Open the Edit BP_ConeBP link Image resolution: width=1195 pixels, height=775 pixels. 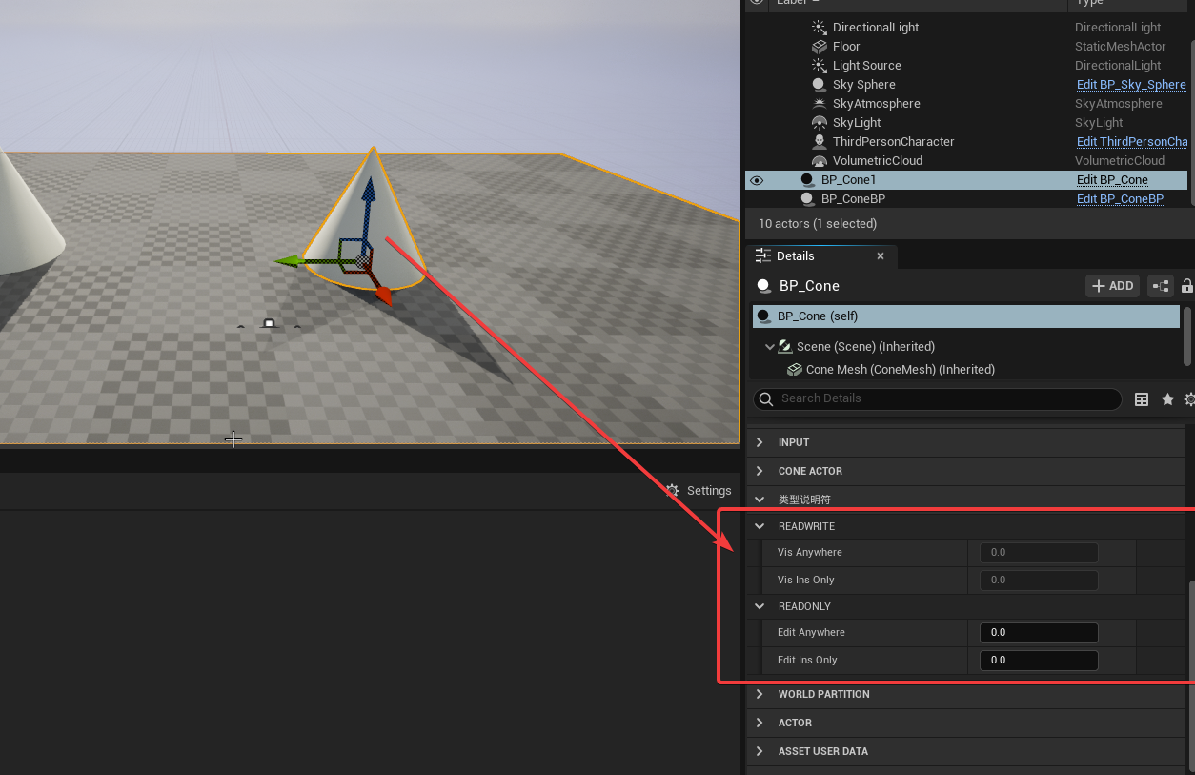(x=1120, y=199)
